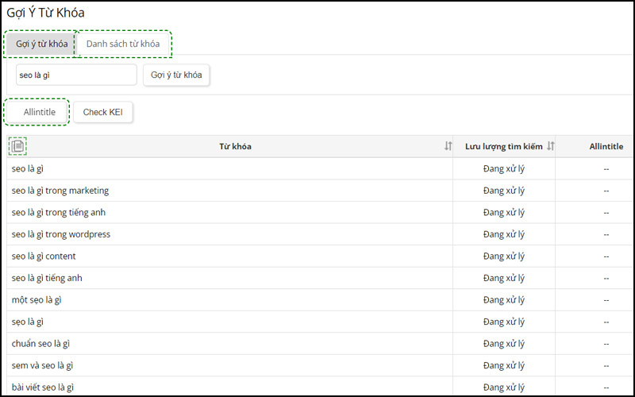Select keyword seo là gì trong wordpress

[x=61, y=234]
